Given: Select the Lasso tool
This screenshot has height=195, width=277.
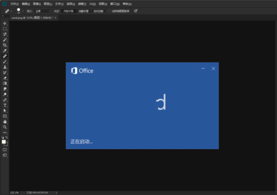Looking at the screenshot, I should click(5, 34).
